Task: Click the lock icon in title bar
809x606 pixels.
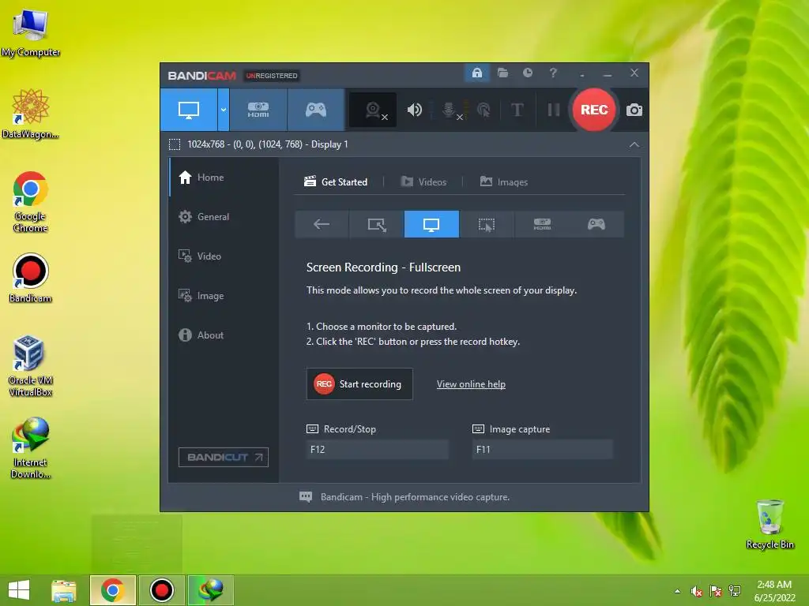Action: [477, 73]
